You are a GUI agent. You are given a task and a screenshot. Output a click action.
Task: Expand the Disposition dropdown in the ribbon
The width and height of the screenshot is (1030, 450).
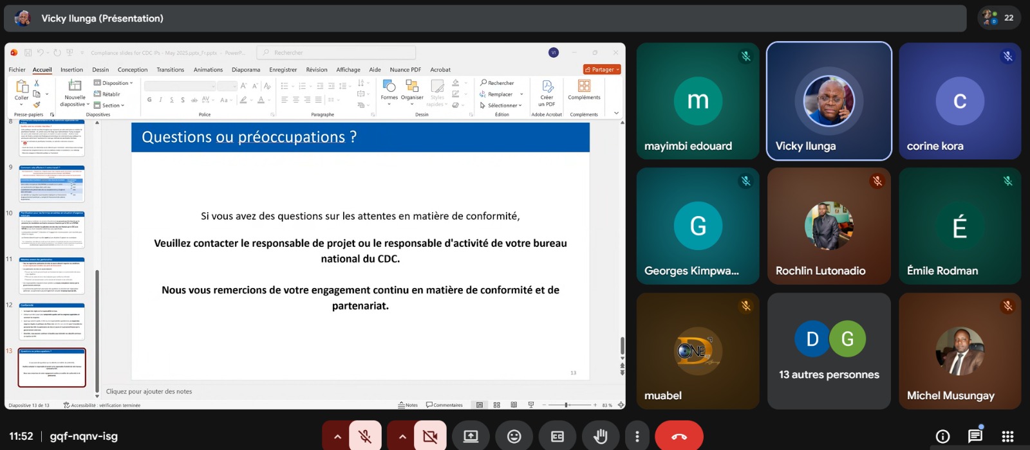pos(114,83)
